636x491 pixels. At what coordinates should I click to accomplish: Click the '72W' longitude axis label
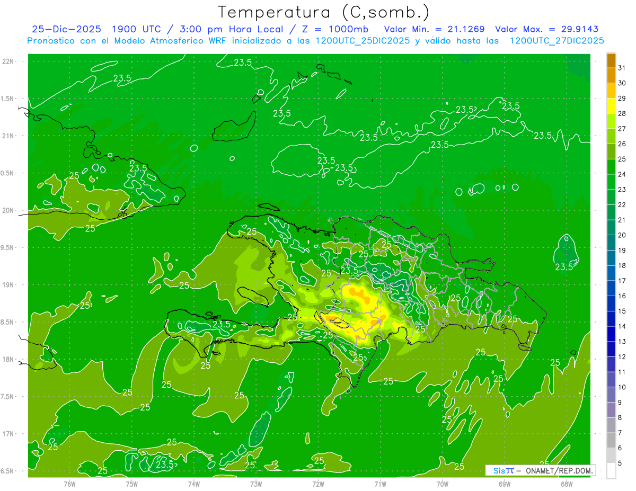point(318,484)
